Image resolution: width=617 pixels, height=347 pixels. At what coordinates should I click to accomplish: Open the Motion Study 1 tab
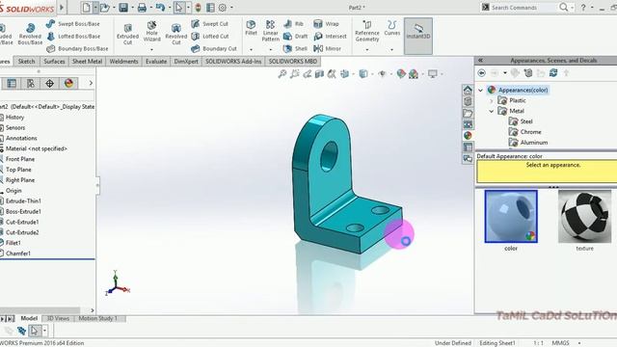pos(98,319)
